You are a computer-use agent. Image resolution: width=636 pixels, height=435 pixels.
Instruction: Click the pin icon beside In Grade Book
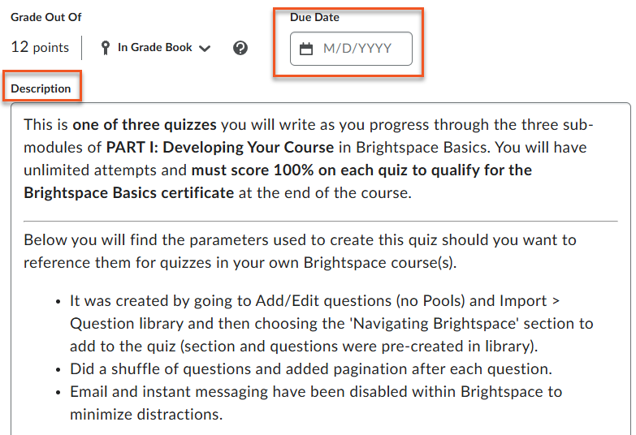click(105, 48)
